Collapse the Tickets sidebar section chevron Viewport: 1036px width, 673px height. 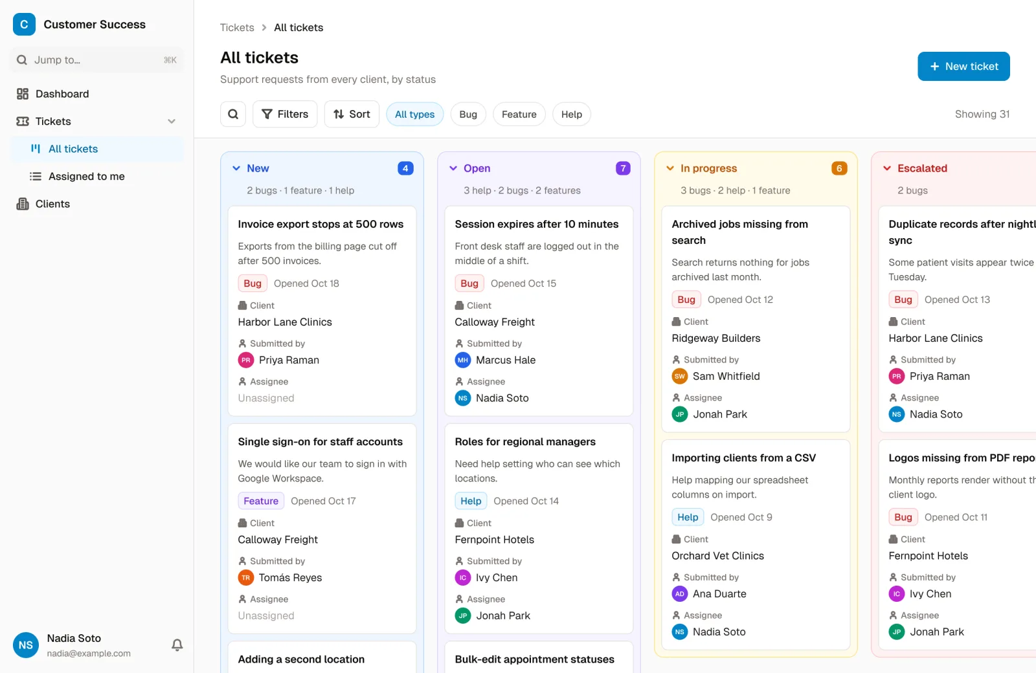[172, 121]
